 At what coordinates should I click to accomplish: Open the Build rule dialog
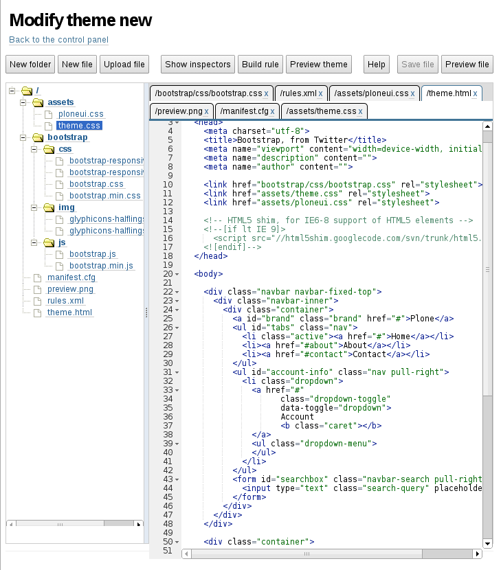(260, 65)
